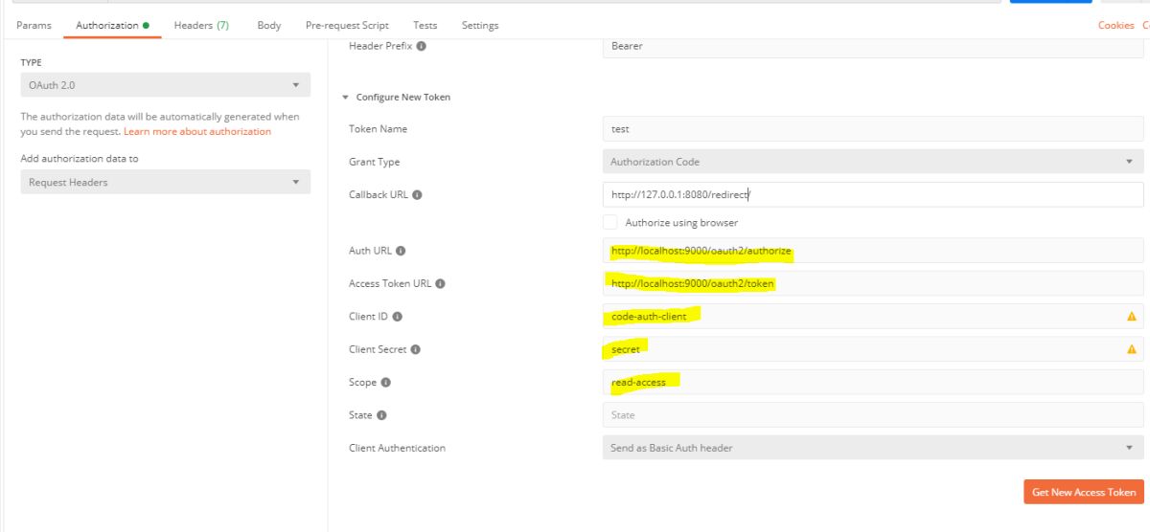Click the Client Secret info icon
The image size is (1150, 532).
pos(416,350)
